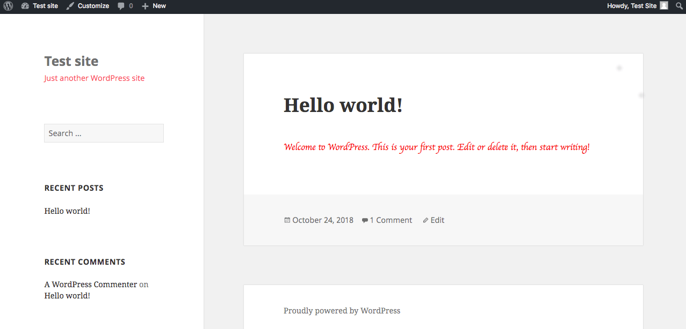Open Customize in the admin bar
This screenshot has height=329, width=686.
point(88,6)
